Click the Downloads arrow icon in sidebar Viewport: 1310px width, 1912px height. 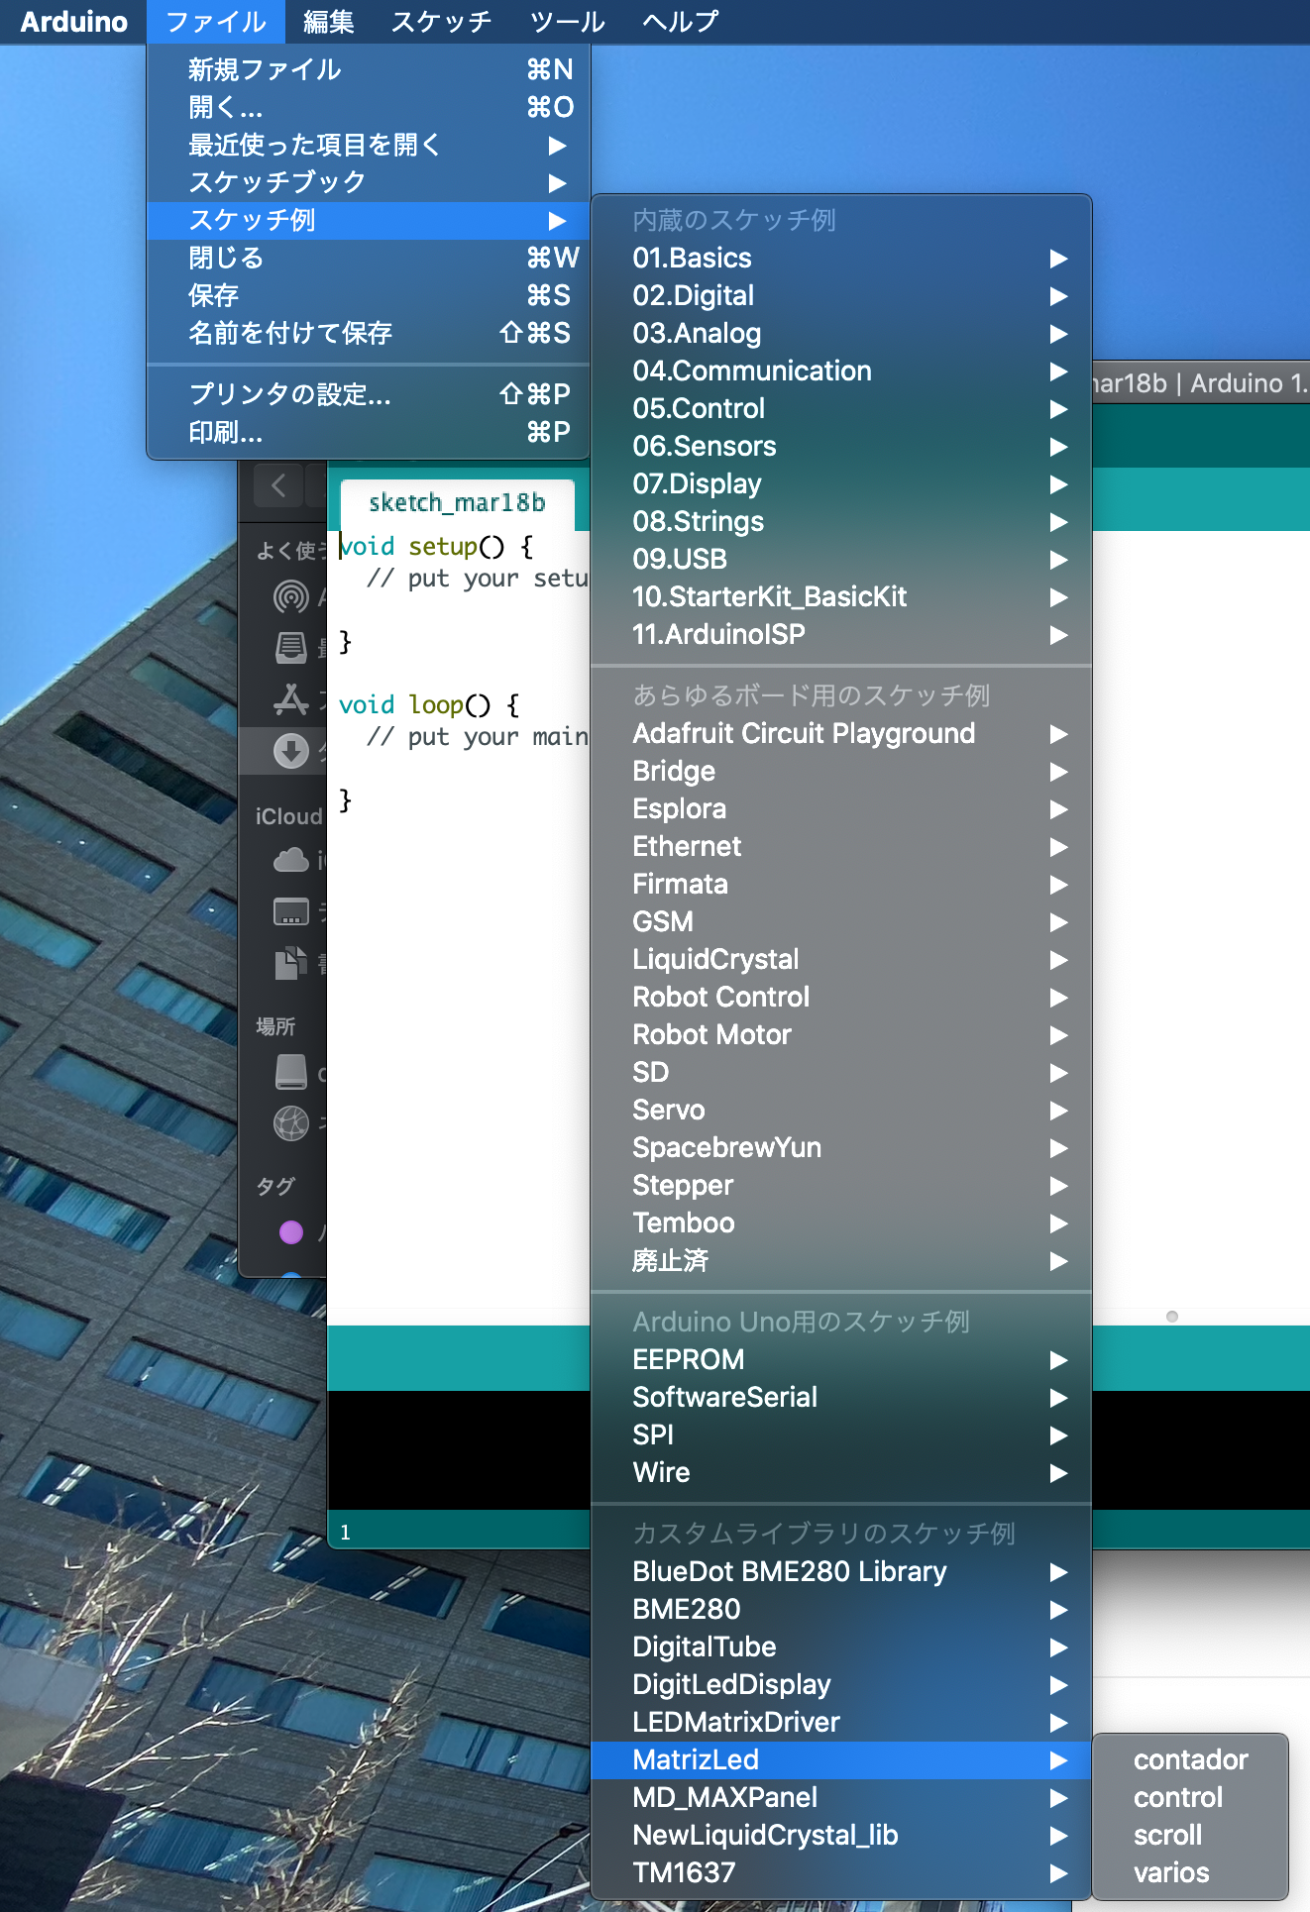290,751
